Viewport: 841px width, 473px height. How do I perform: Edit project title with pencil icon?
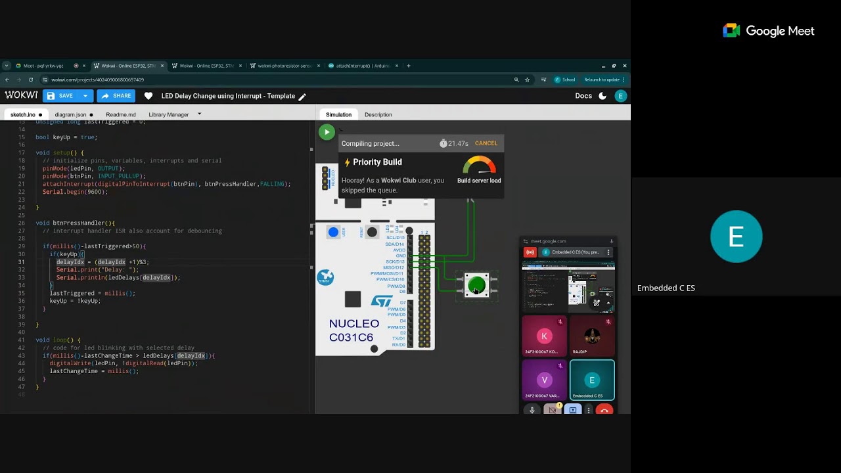(302, 97)
